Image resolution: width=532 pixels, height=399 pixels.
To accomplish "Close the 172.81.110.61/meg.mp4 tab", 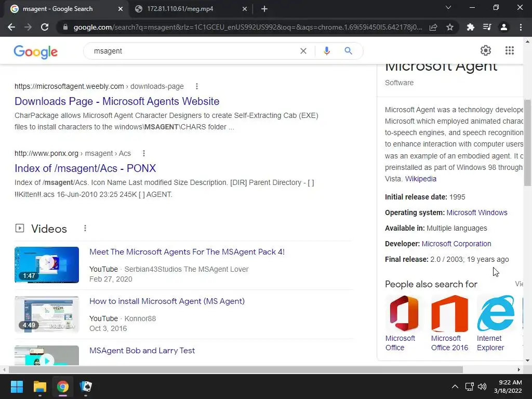I will 245,9.
